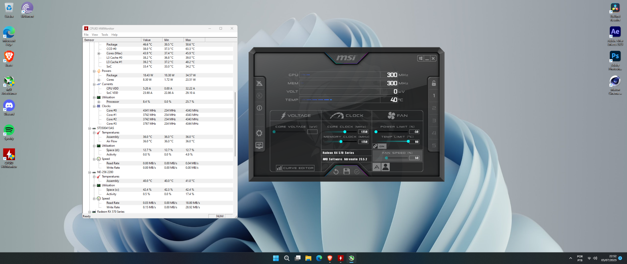Expand the Cores power row in HWMonitor
This screenshot has width=627, height=264.
click(99, 80)
